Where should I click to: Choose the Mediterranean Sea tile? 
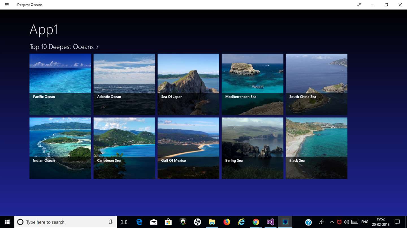point(252,84)
